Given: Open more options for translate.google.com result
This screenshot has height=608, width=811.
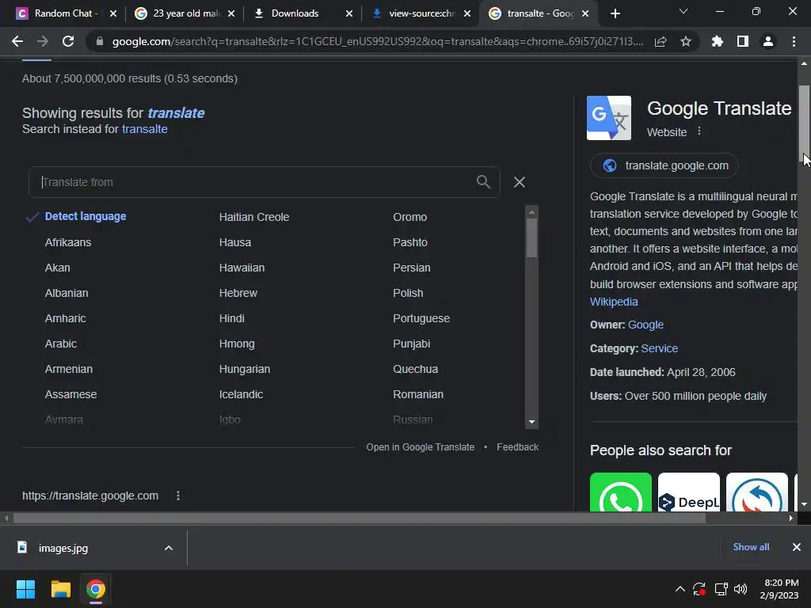Looking at the screenshot, I should (x=178, y=496).
